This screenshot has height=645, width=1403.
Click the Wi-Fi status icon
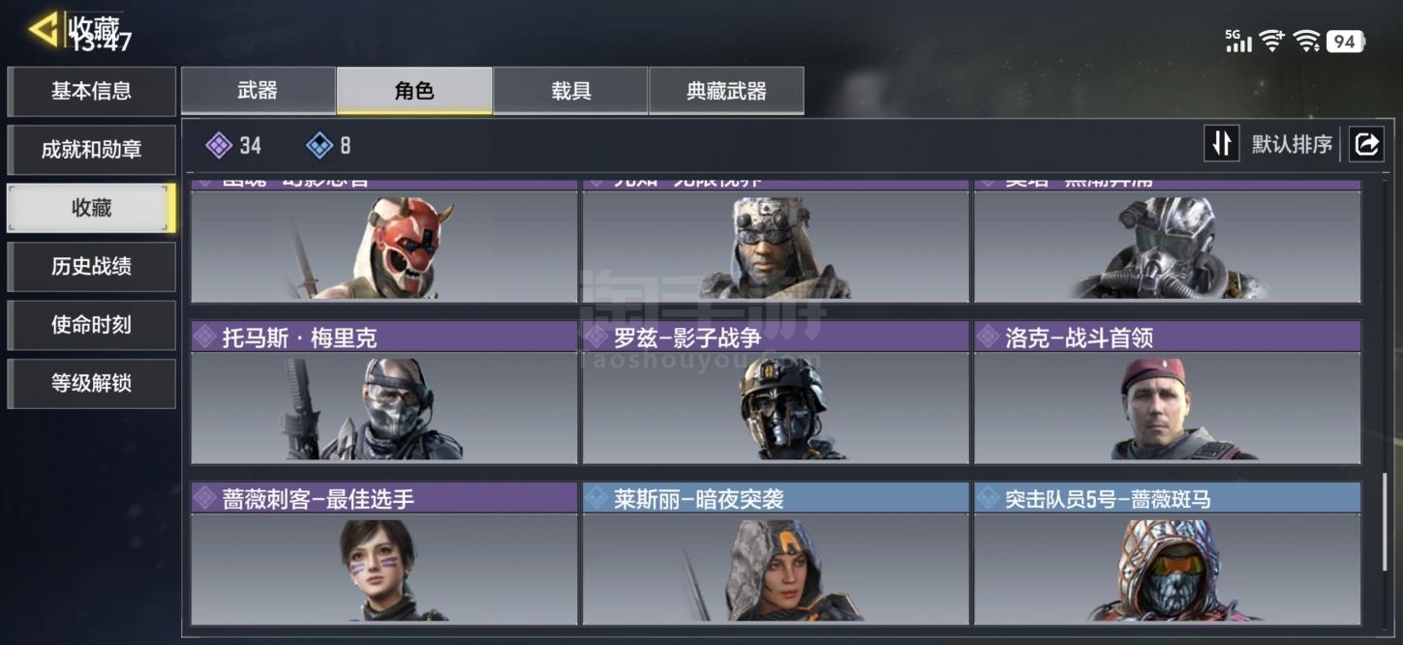coord(1306,41)
